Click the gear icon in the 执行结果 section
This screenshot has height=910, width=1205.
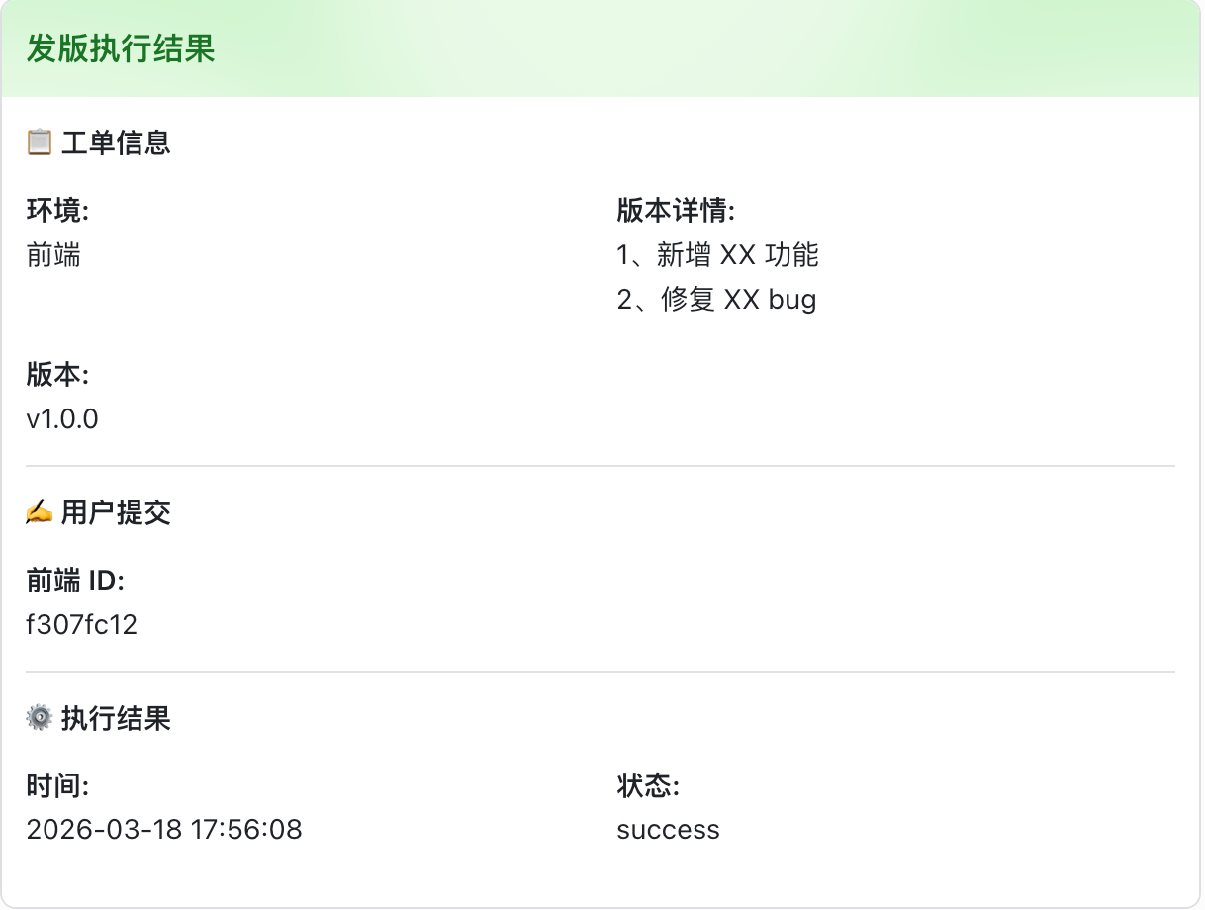[40, 718]
